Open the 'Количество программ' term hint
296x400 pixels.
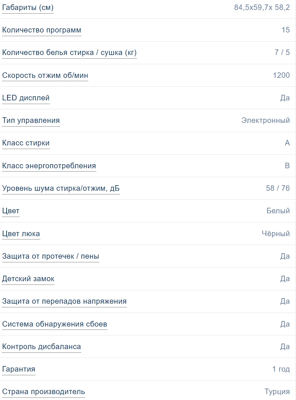(x=42, y=30)
